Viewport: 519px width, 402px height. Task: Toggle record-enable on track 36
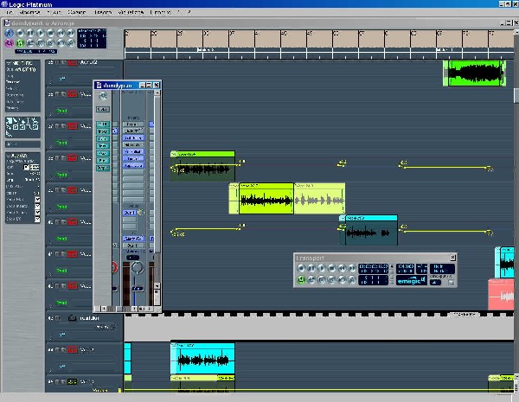pyautogui.click(x=73, y=94)
